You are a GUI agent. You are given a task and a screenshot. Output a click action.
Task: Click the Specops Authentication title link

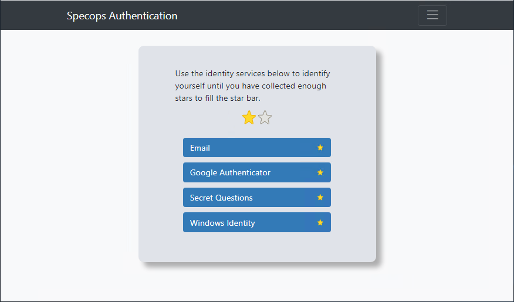pos(122,16)
